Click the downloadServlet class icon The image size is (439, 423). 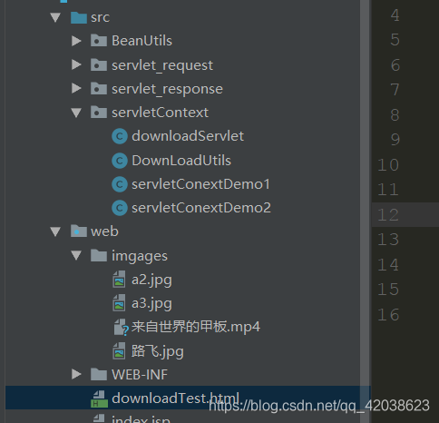click(120, 136)
